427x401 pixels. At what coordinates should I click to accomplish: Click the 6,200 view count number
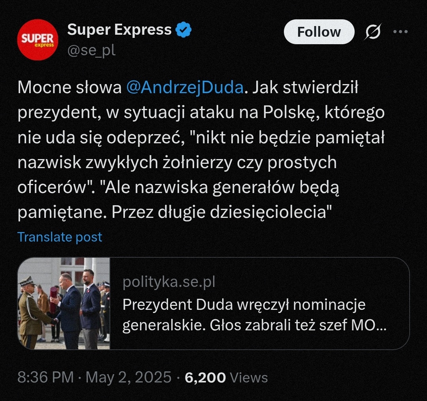tap(205, 377)
